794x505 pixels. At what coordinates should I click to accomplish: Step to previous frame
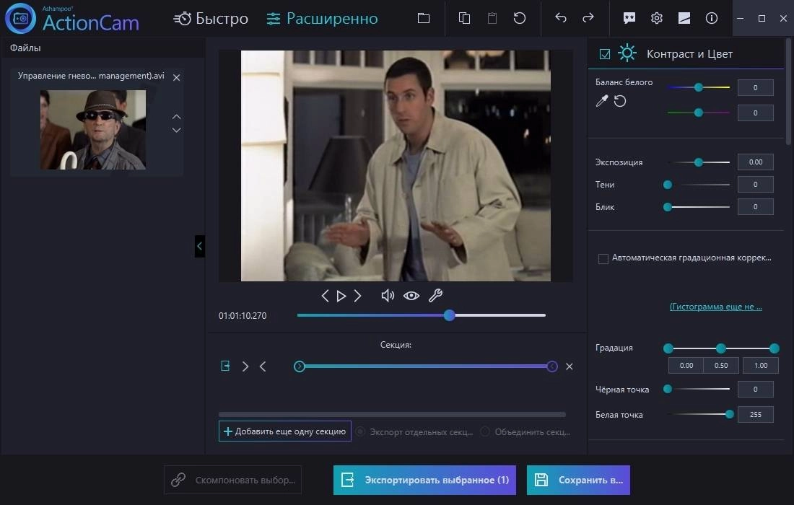click(x=325, y=296)
